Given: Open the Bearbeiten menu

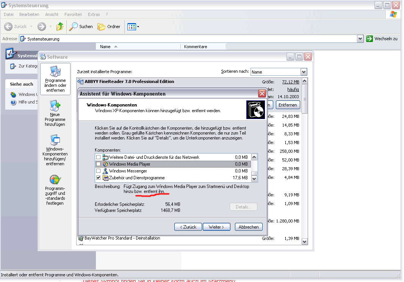Looking at the screenshot, I should click(x=30, y=14).
